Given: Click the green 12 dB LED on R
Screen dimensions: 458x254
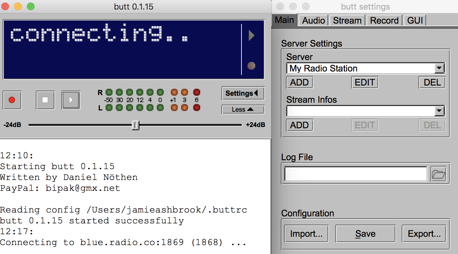Looking at the screenshot, I should tap(140, 93).
